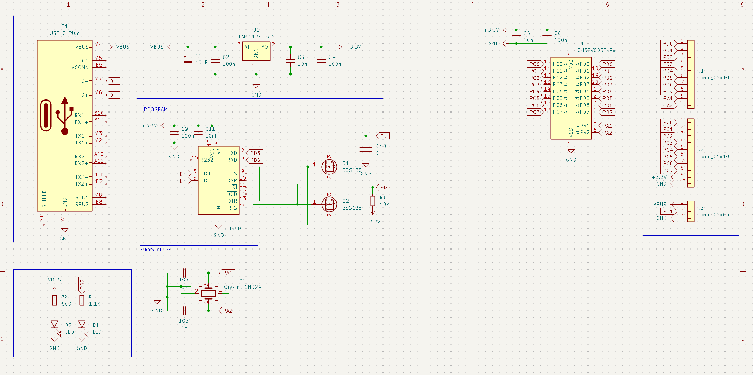Screen dimensions: 753x375
Task: Select the Q2 BSS138 MOSFET symbol
Action: (x=329, y=204)
